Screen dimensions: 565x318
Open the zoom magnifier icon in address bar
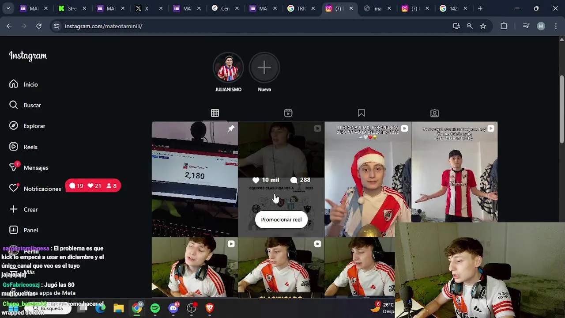[x=470, y=26]
